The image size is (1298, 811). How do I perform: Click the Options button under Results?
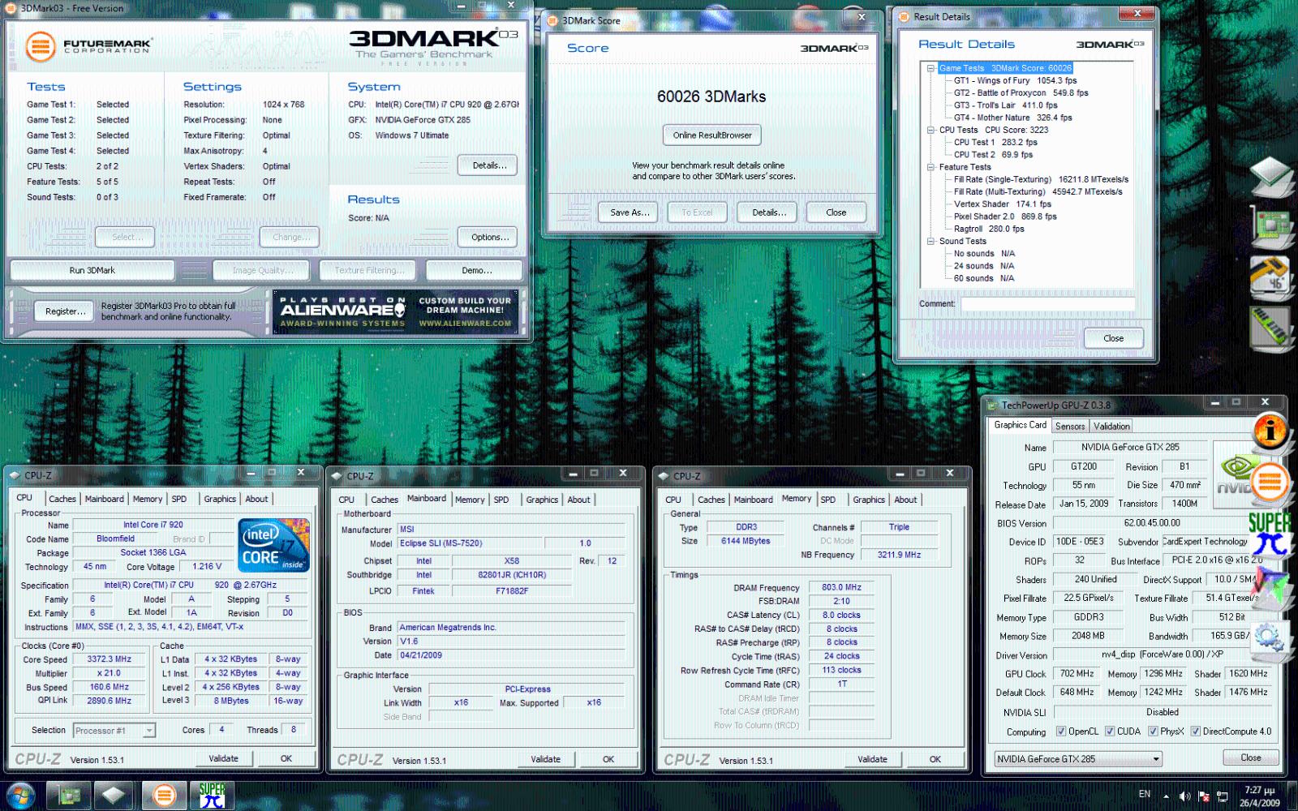point(489,237)
